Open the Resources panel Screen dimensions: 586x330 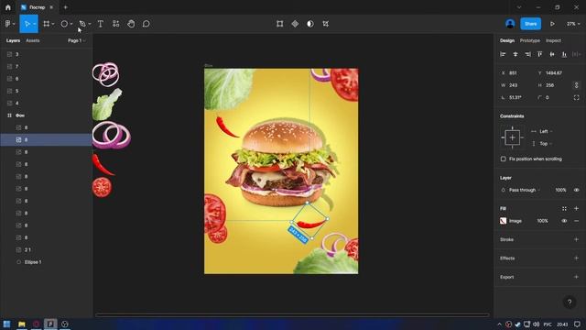point(116,24)
